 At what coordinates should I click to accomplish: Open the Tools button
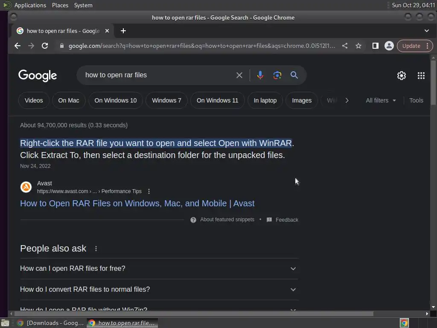coord(416,100)
